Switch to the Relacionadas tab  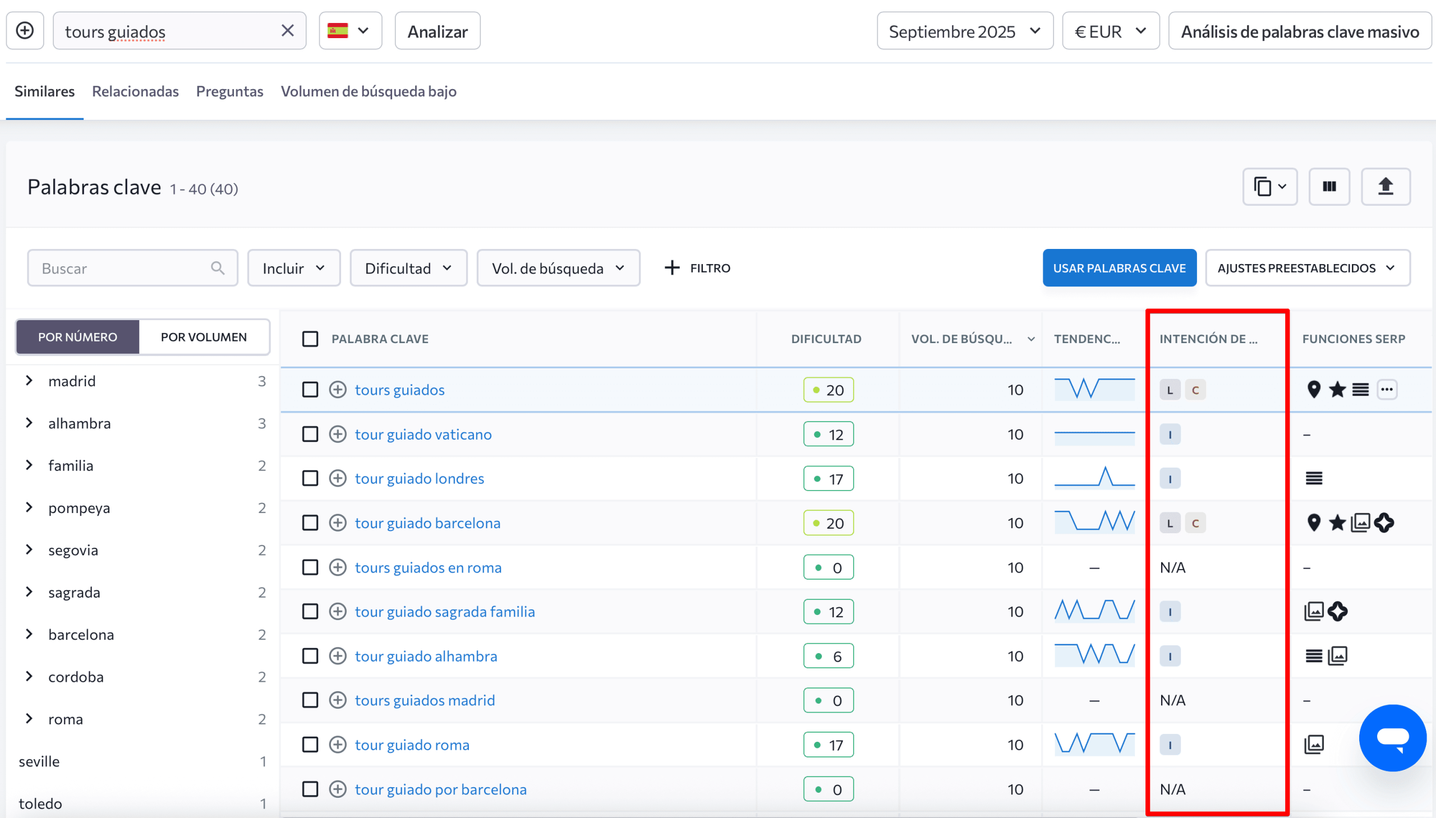(x=135, y=91)
